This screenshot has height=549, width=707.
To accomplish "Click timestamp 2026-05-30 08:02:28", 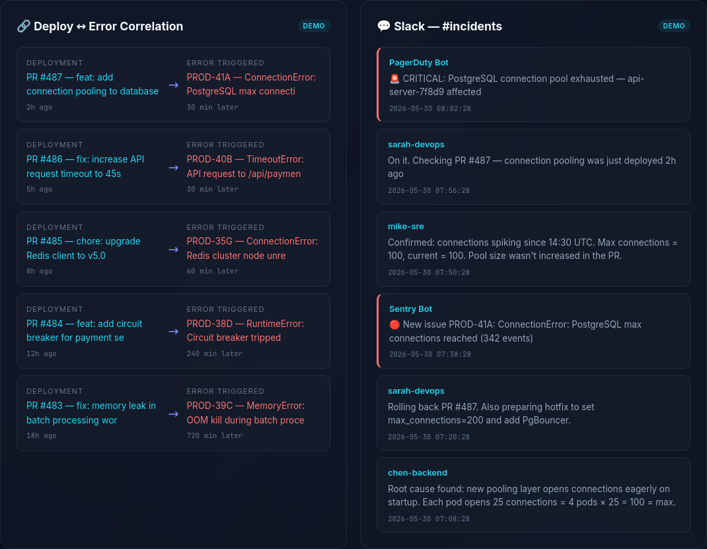I will click(x=429, y=108).
